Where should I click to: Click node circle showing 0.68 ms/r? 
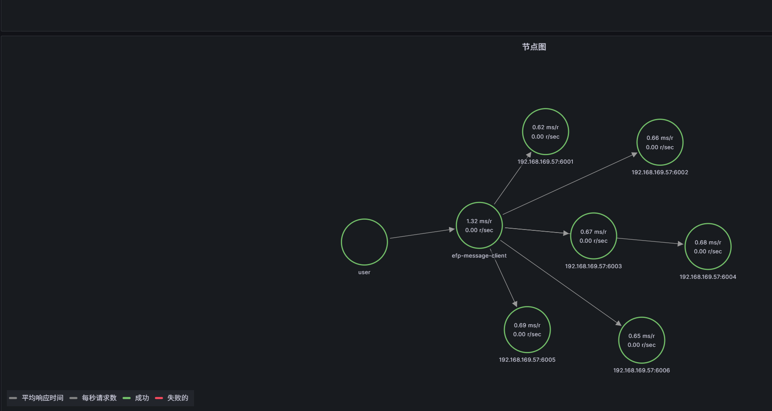[x=708, y=247]
